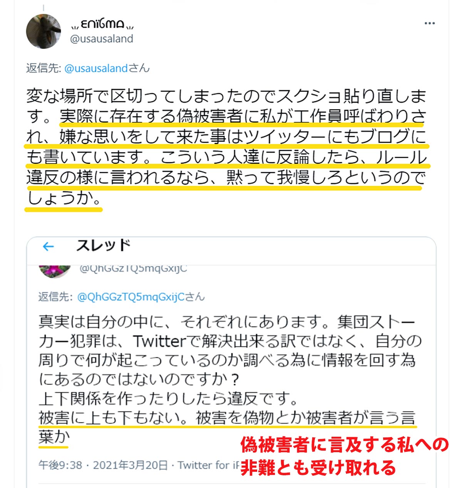Image resolution: width=462 pixels, height=488 pixels.
Task: Open the three-dot more options menu
Action: click(x=429, y=24)
